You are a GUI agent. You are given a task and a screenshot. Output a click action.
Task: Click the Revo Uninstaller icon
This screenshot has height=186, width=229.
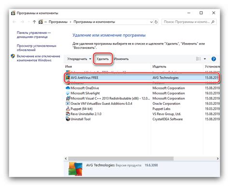[68, 114]
